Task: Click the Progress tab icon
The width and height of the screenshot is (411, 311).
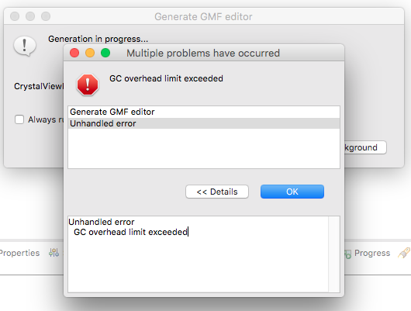Action: [348, 254]
